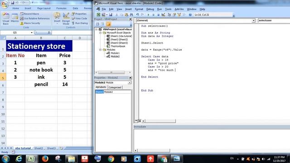The height and width of the screenshot is (163, 290).
Task: Open the Run menu in VBA editor
Action: [x=159, y=9]
